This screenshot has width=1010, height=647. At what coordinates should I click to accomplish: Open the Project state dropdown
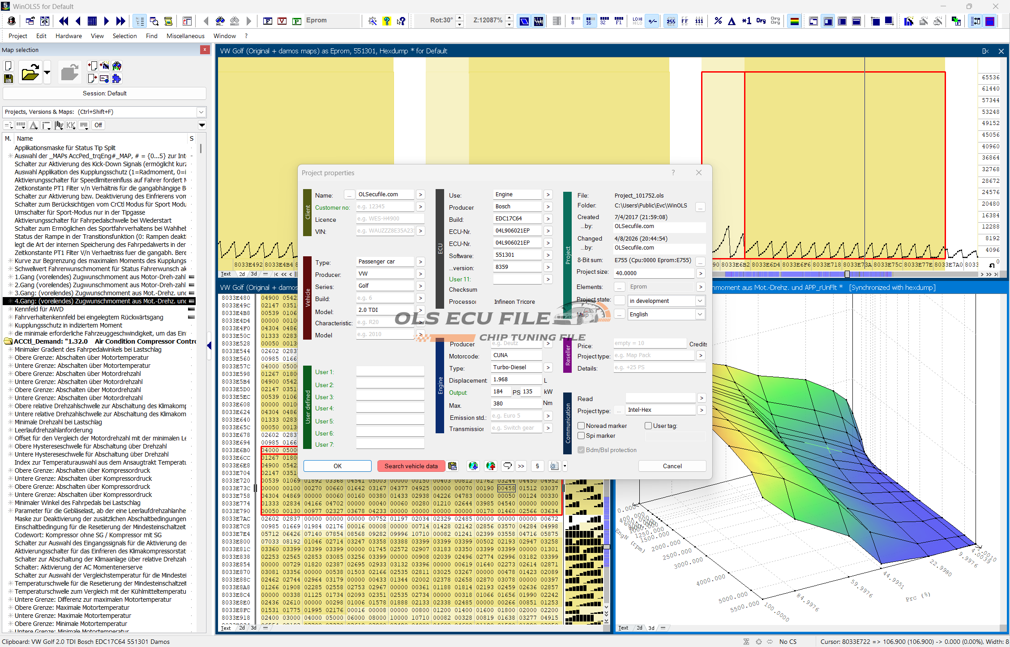pyautogui.click(x=700, y=301)
